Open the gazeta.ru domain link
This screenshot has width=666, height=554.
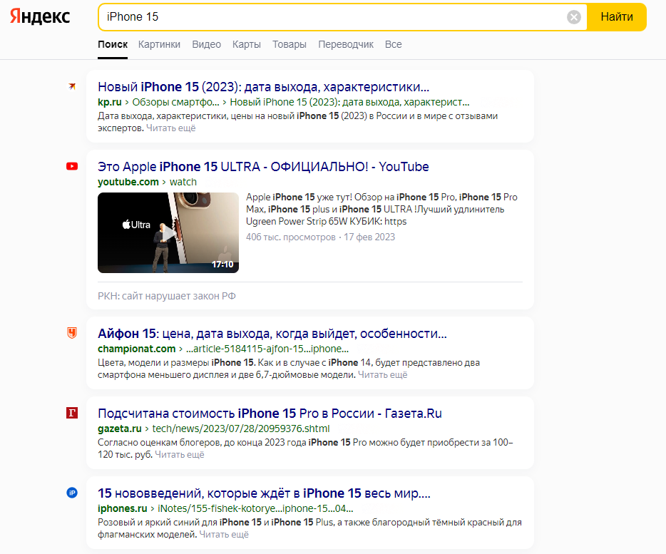click(x=119, y=429)
